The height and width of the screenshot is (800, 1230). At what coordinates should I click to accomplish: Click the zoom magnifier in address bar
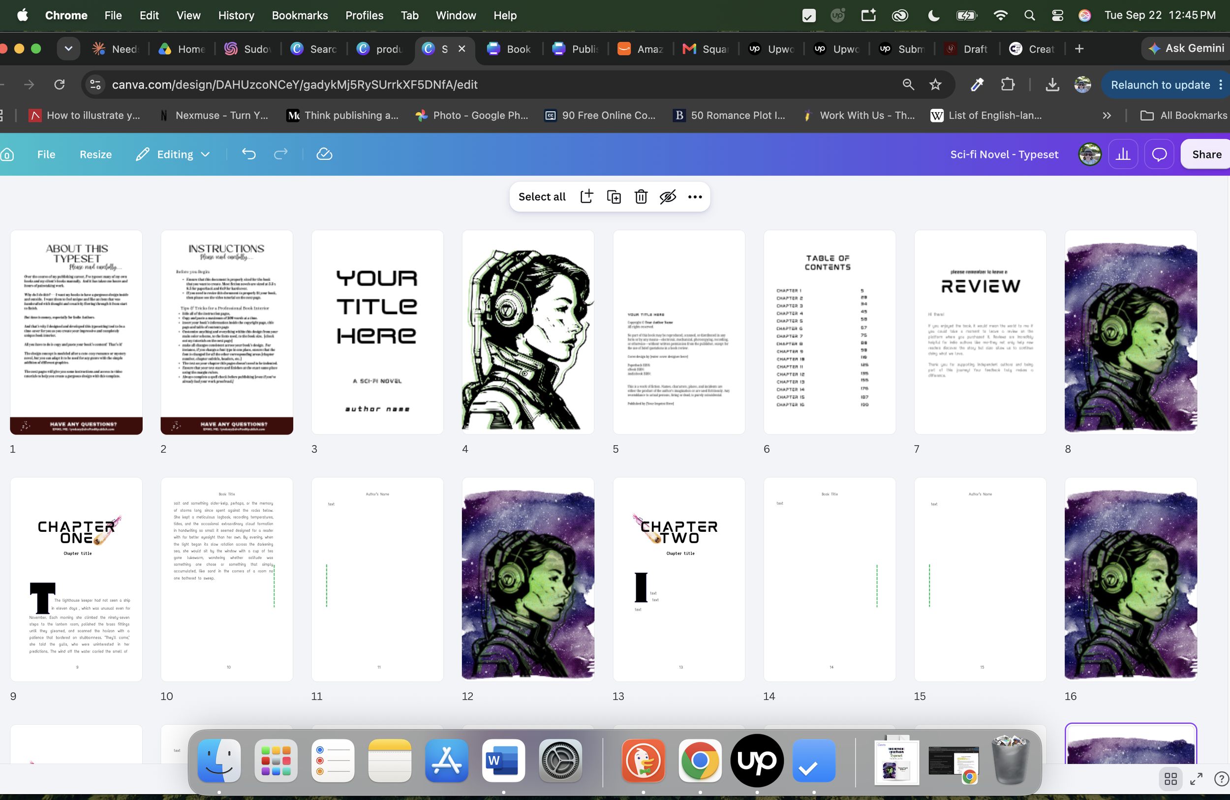coord(908,84)
